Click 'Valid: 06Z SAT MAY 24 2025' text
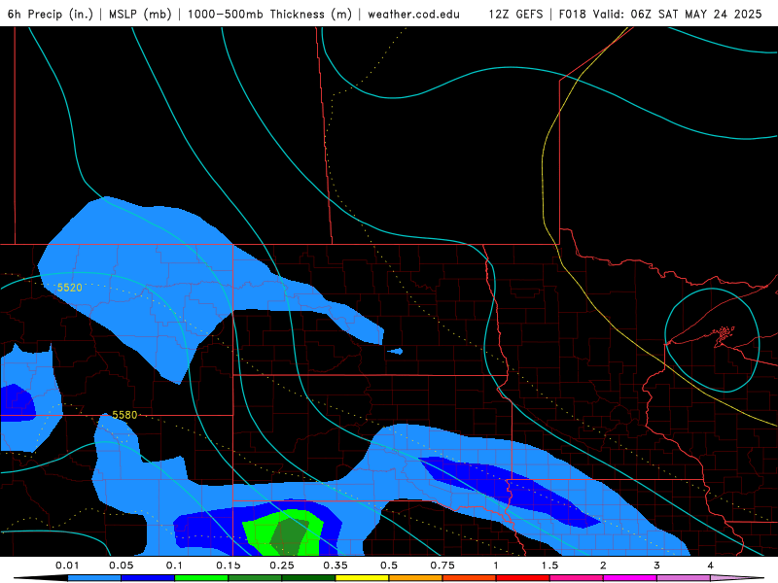The width and height of the screenshot is (778, 583). click(x=677, y=14)
